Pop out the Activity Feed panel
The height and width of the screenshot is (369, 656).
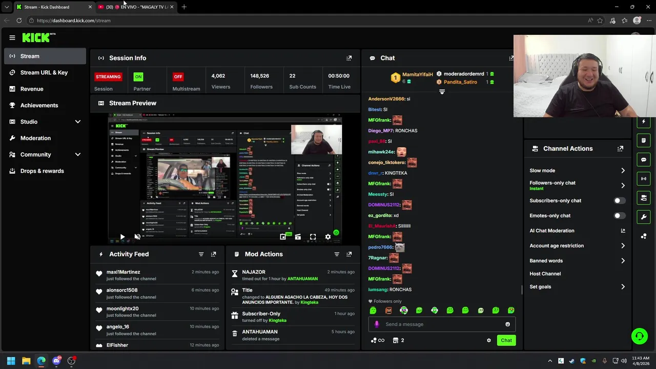tap(214, 254)
